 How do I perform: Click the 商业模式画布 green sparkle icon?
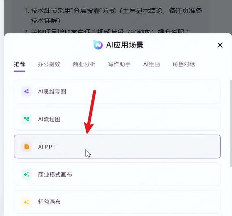(26, 174)
